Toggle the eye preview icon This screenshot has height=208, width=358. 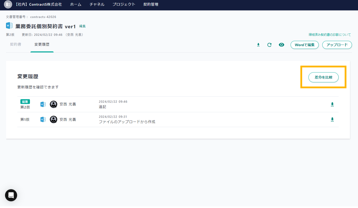pos(282,45)
